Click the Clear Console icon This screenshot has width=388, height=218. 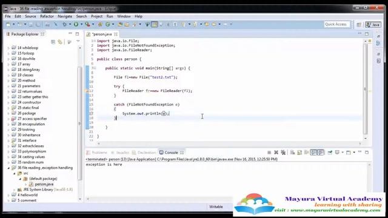pyautogui.click(x=292, y=153)
